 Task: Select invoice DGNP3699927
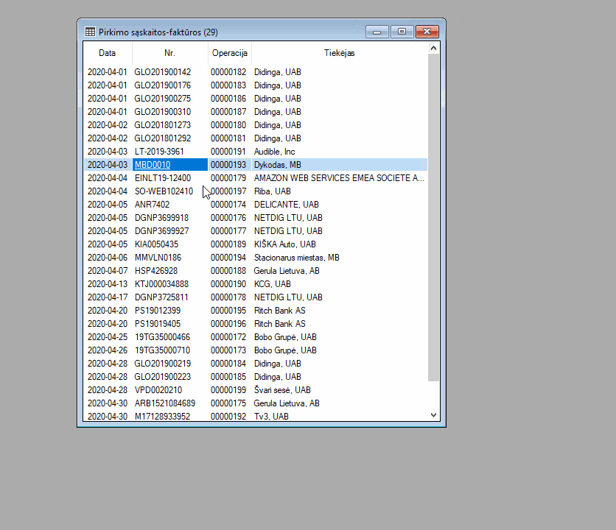(161, 231)
